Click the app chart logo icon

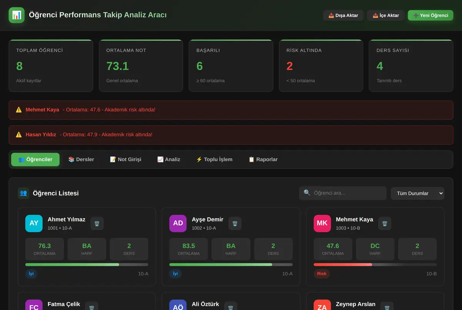pyautogui.click(x=17, y=15)
